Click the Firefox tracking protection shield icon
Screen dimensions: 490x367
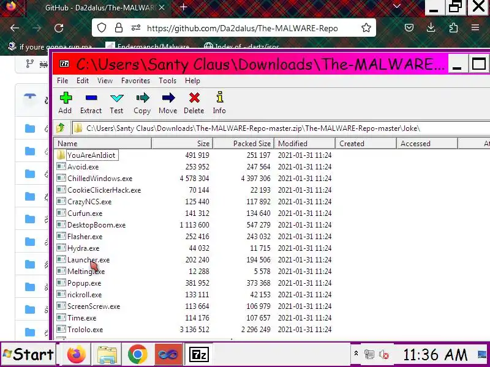click(x=102, y=28)
